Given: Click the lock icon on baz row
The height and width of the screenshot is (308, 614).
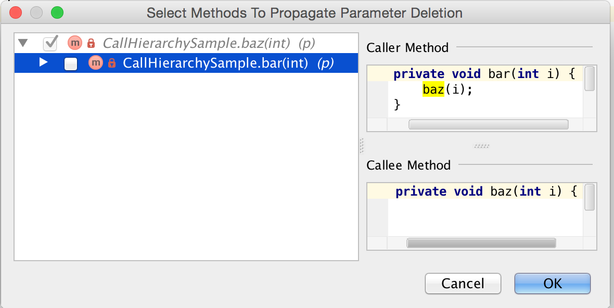Looking at the screenshot, I should point(91,43).
